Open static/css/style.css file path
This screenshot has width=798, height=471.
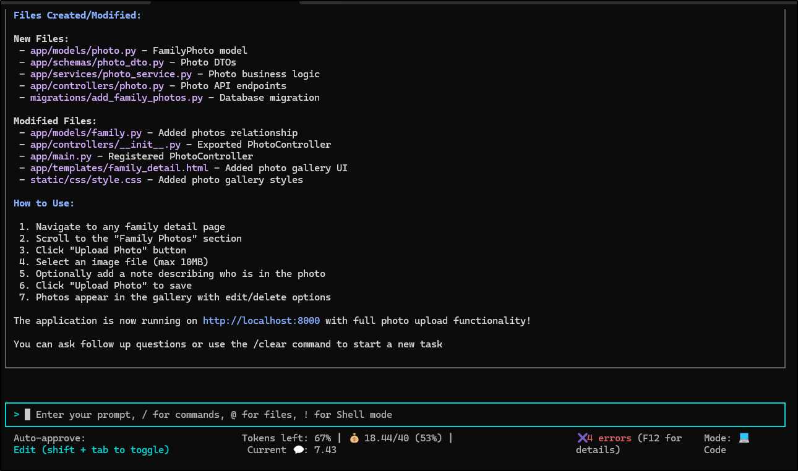click(86, 180)
